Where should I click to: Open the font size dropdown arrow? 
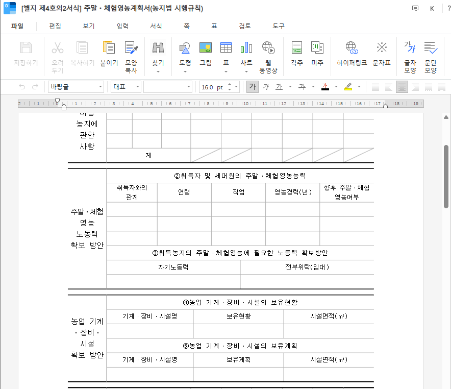[x=236, y=87]
